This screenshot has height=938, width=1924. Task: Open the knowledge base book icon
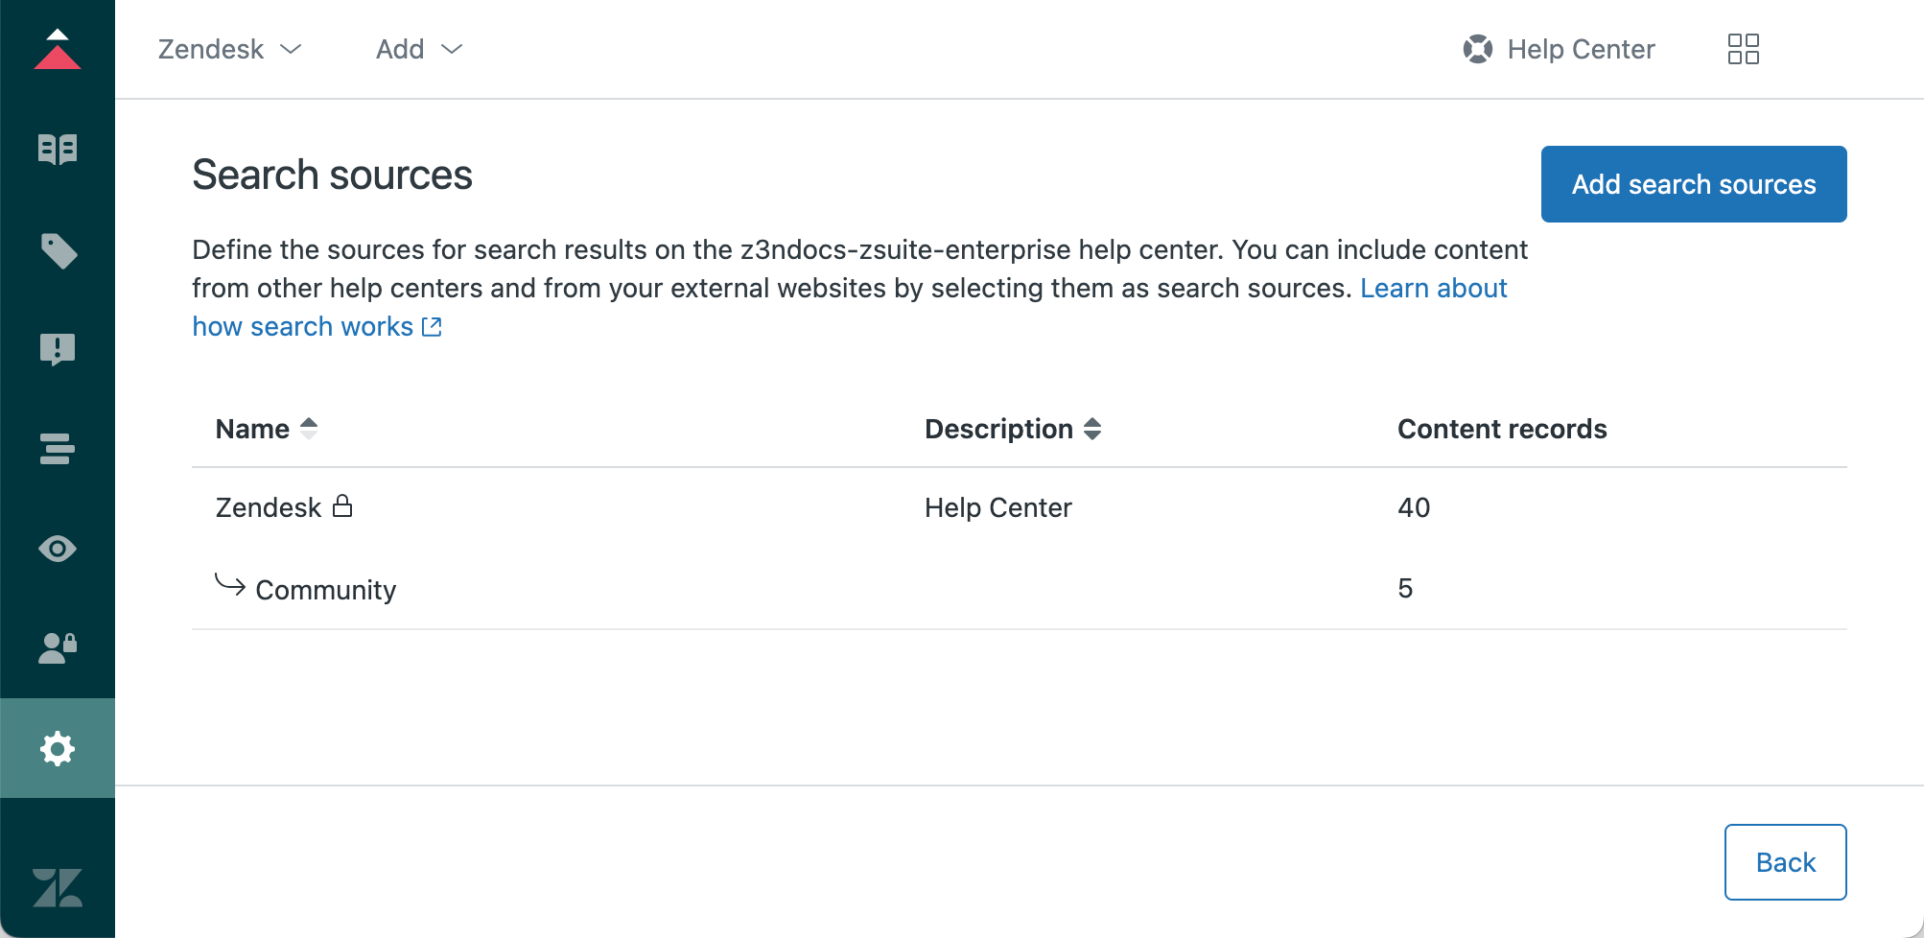tap(58, 149)
